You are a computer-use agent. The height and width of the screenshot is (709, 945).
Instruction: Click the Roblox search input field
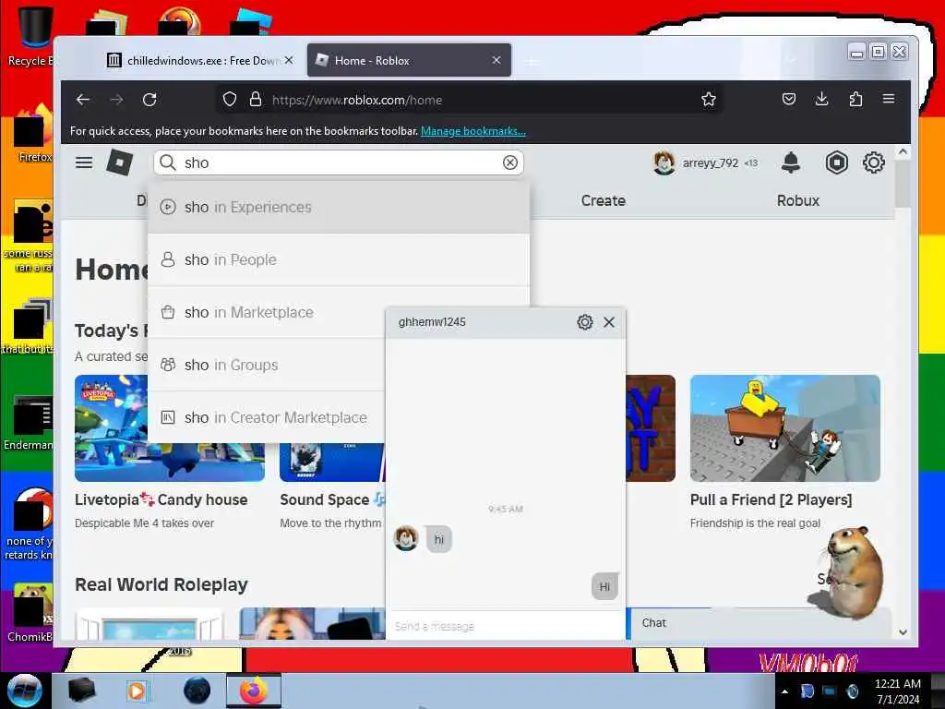click(341, 162)
